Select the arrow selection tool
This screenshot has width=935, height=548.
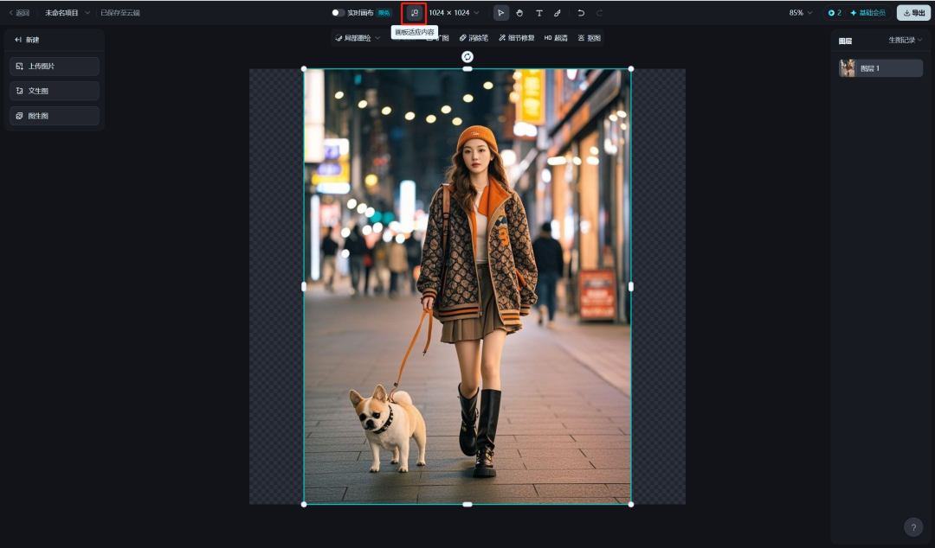pos(500,12)
